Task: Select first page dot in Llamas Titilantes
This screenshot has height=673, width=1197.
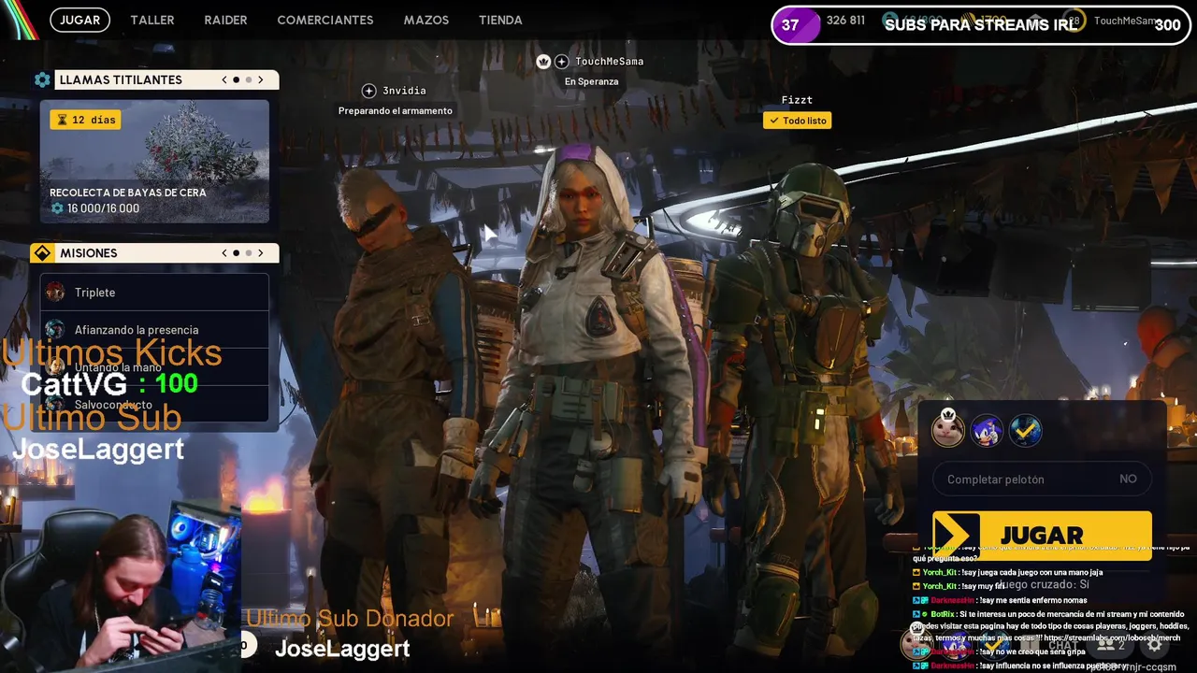Action: 236,80
